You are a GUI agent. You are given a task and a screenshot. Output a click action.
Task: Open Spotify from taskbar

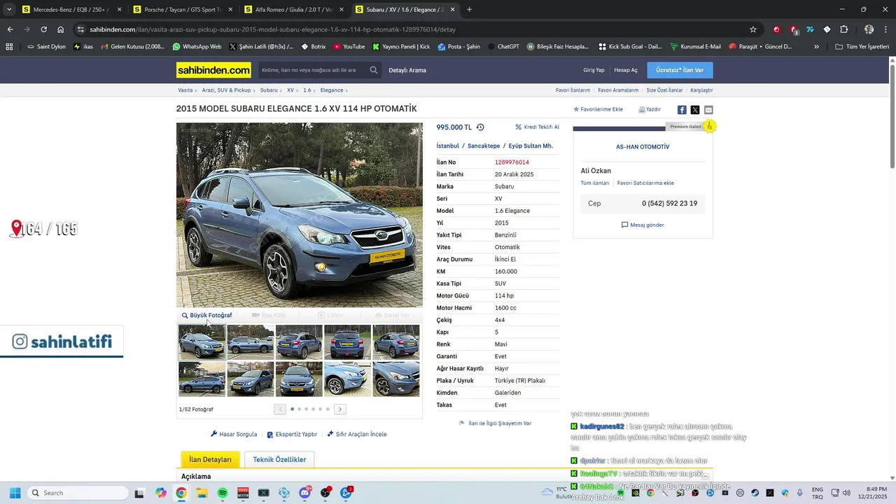[223, 493]
